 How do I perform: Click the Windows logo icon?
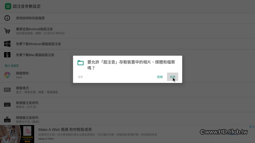tap(7, 44)
